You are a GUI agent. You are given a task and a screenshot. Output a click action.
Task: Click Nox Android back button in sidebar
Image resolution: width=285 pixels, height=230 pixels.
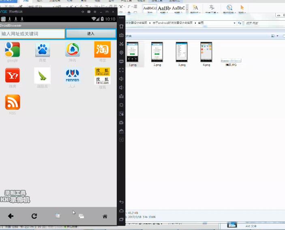(121, 202)
